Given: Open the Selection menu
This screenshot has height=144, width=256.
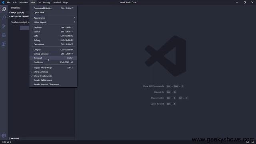Looking at the screenshot, I should (x=24, y=2).
